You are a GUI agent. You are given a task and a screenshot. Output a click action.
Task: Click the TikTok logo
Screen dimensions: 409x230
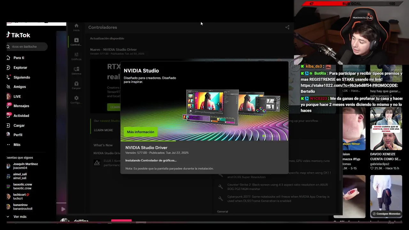[x=18, y=35]
